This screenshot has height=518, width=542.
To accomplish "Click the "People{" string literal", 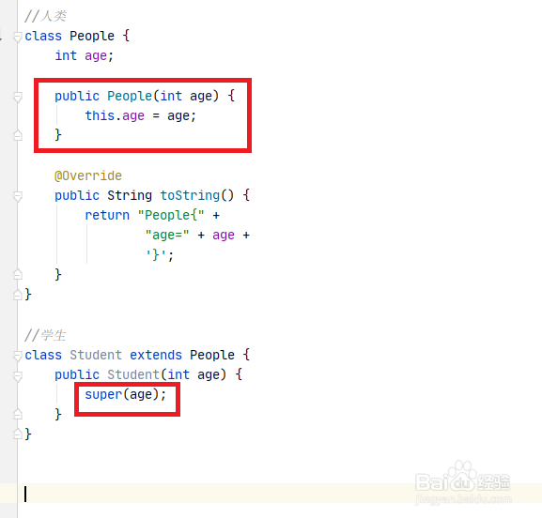I will click(x=171, y=215).
